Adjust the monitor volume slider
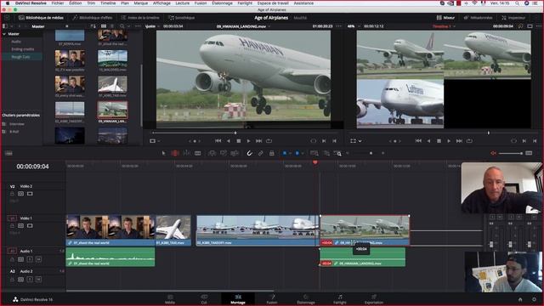The image size is (544, 306). point(510,153)
